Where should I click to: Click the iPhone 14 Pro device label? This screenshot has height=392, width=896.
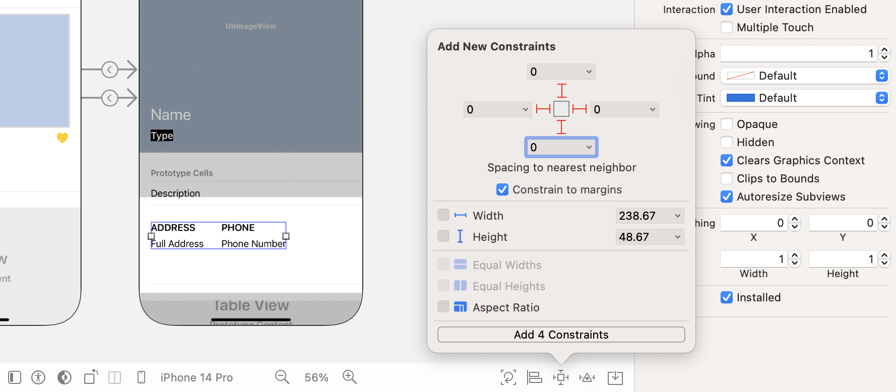tap(196, 377)
